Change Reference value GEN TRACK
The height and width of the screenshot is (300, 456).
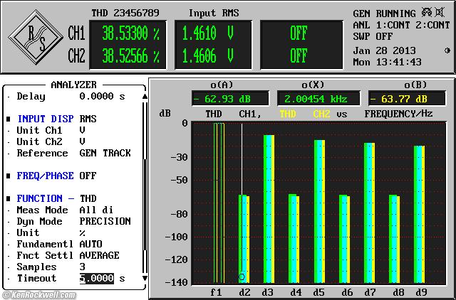coord(105,153)
